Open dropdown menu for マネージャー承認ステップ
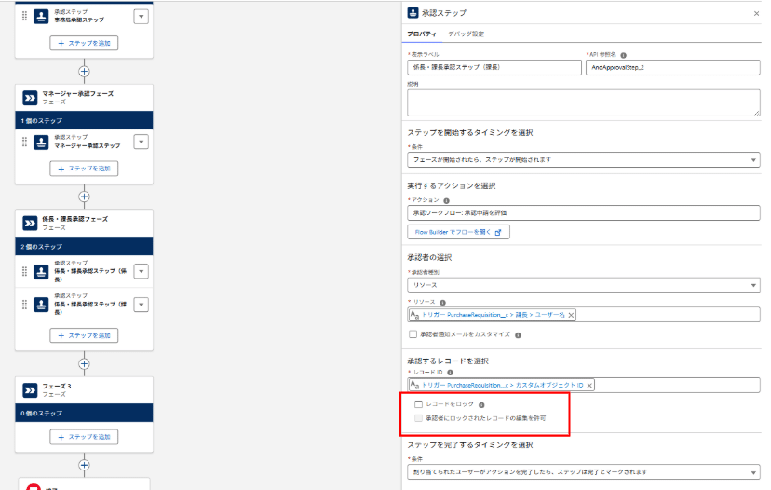 tap(142, 143)
